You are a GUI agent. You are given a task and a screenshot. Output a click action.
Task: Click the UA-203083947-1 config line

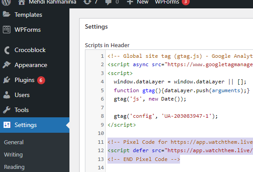click(x=166, y=116)
